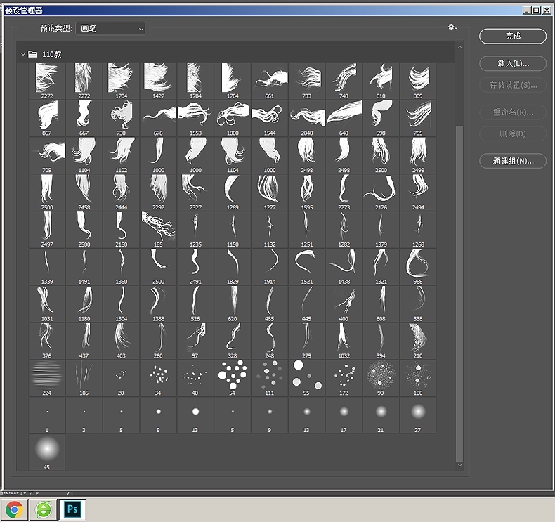Select the speckled round brush 90
555x522 pixels.
coord(381,378)
